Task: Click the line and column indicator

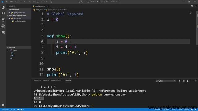Action: (x=157, y=110)
